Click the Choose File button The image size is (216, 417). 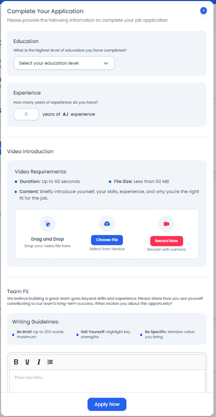tap(107, 240)
